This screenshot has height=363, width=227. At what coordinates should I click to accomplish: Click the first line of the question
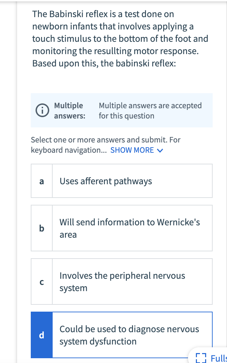(103, 14)
